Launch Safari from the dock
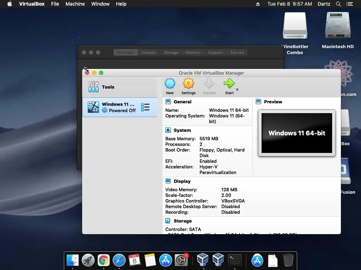361x270 pixels. (x=119, y=260)
